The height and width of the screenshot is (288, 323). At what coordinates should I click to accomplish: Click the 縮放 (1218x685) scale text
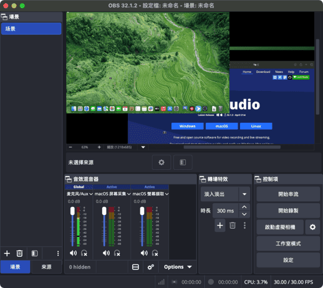tap(119, 147)
